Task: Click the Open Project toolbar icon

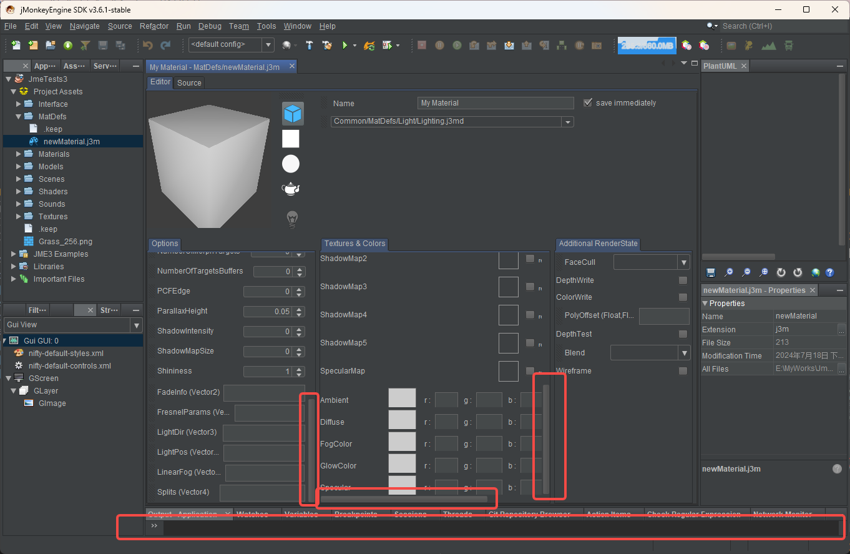Action: (51, 45)
